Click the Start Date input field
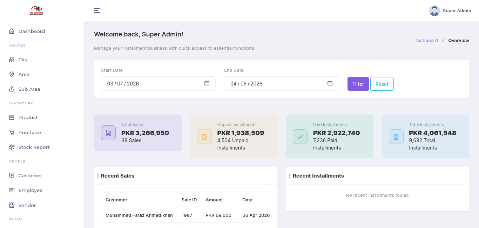Viewport: 479px width, 228px height. coord(151,83)
